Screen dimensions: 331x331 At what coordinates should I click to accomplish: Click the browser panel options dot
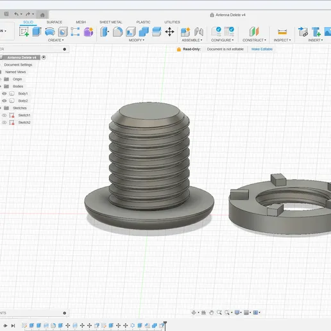click(x=65, y=49)
